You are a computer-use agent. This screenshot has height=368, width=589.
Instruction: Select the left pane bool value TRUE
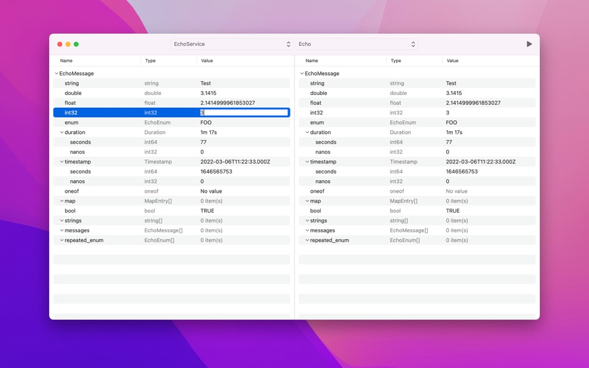207,211
